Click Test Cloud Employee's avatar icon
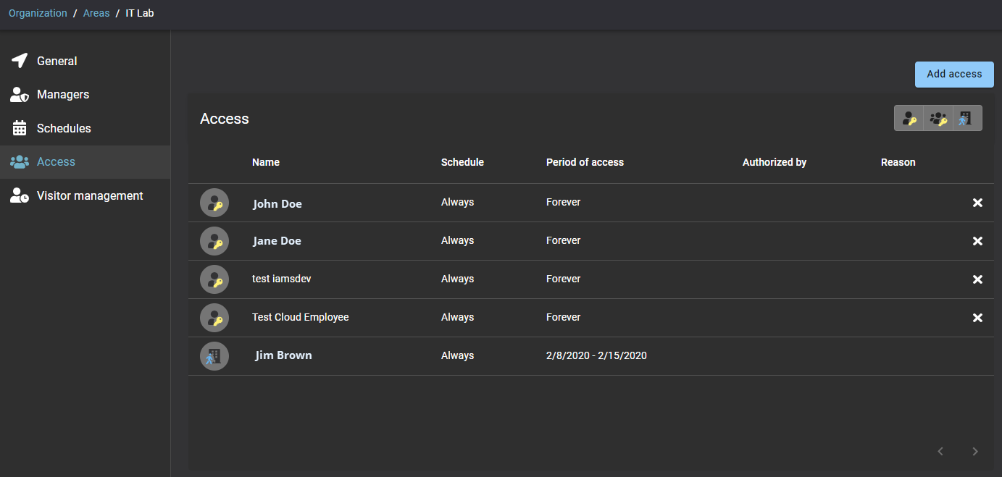 (214, 318)
